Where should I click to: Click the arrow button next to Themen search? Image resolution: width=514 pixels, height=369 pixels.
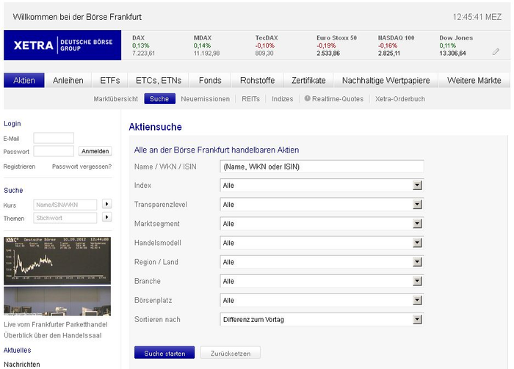click(x=107, y=217)
